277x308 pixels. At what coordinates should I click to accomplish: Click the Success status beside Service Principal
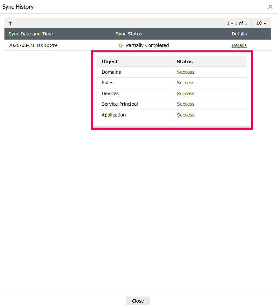(186, 104)
